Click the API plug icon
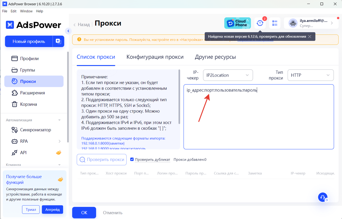Screen dimensions: 342x219 coord(14,153)
